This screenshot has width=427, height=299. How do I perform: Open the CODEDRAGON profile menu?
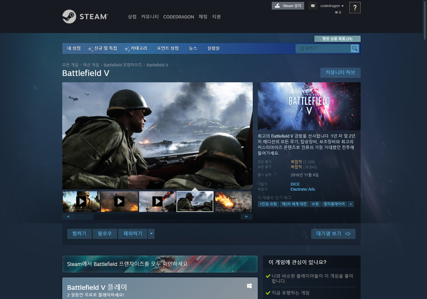(x=178, y=17)
